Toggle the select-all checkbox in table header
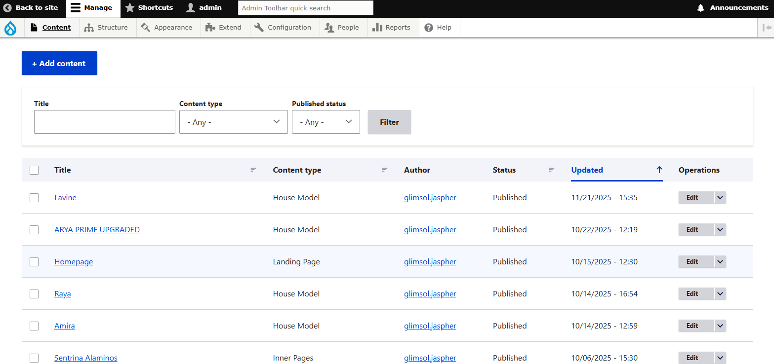The image size is (774, 364). click(x=34, y=170)
